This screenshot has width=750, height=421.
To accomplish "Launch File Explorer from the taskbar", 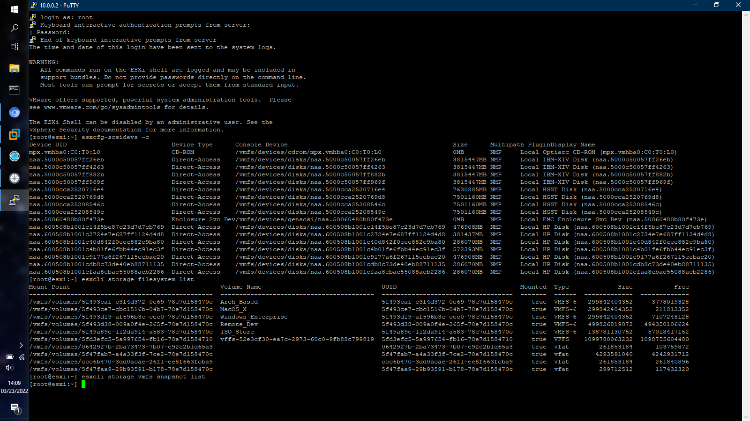I will pos(14,68).
